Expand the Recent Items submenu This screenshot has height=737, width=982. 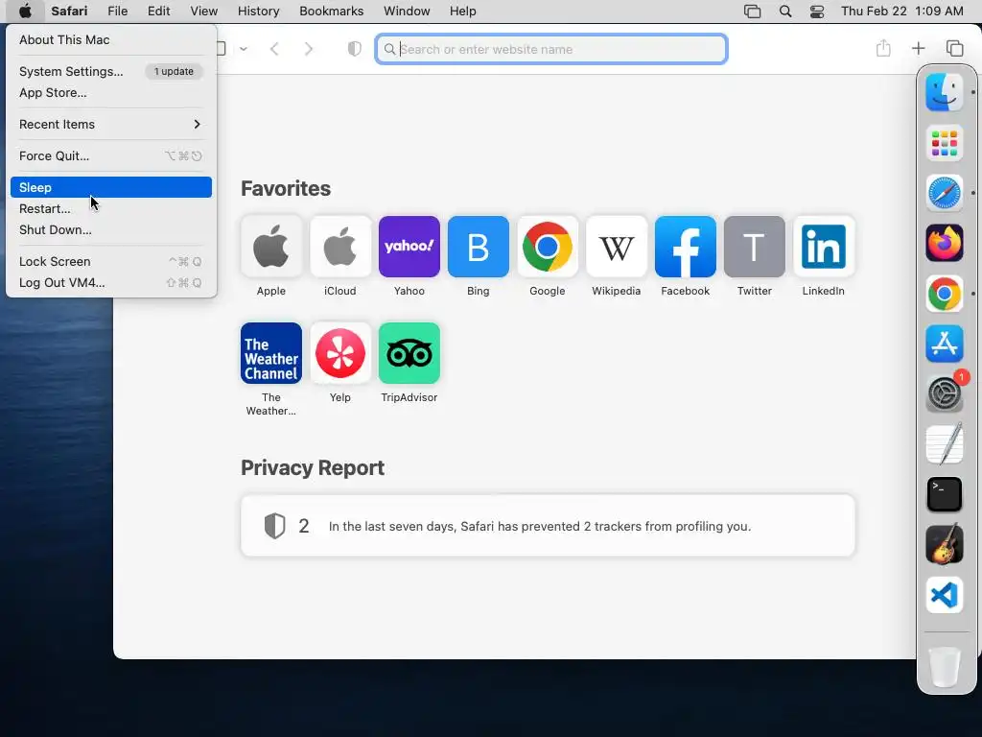click(111, 124)
